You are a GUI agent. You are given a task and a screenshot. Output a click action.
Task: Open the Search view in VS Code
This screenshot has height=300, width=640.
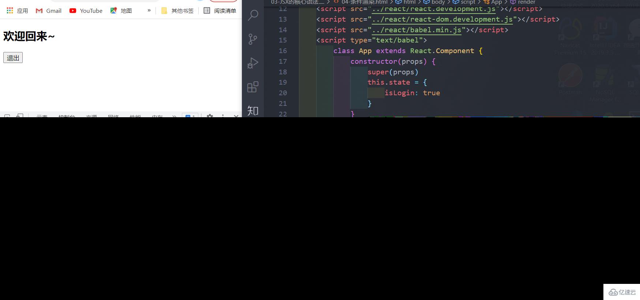253,15
